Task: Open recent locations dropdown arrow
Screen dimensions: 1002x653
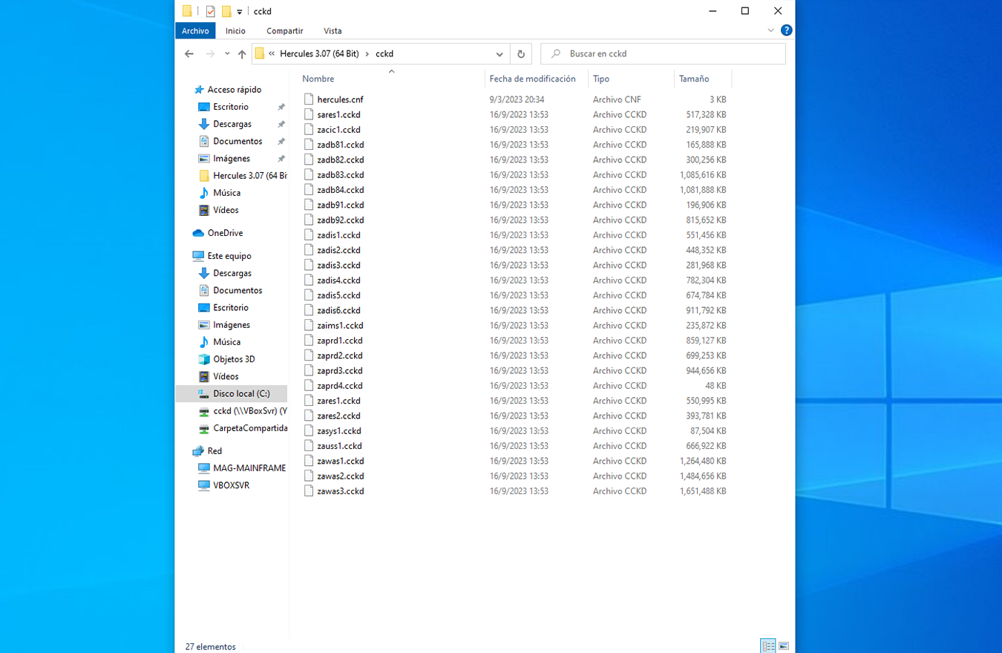Action: pos(227,54)
